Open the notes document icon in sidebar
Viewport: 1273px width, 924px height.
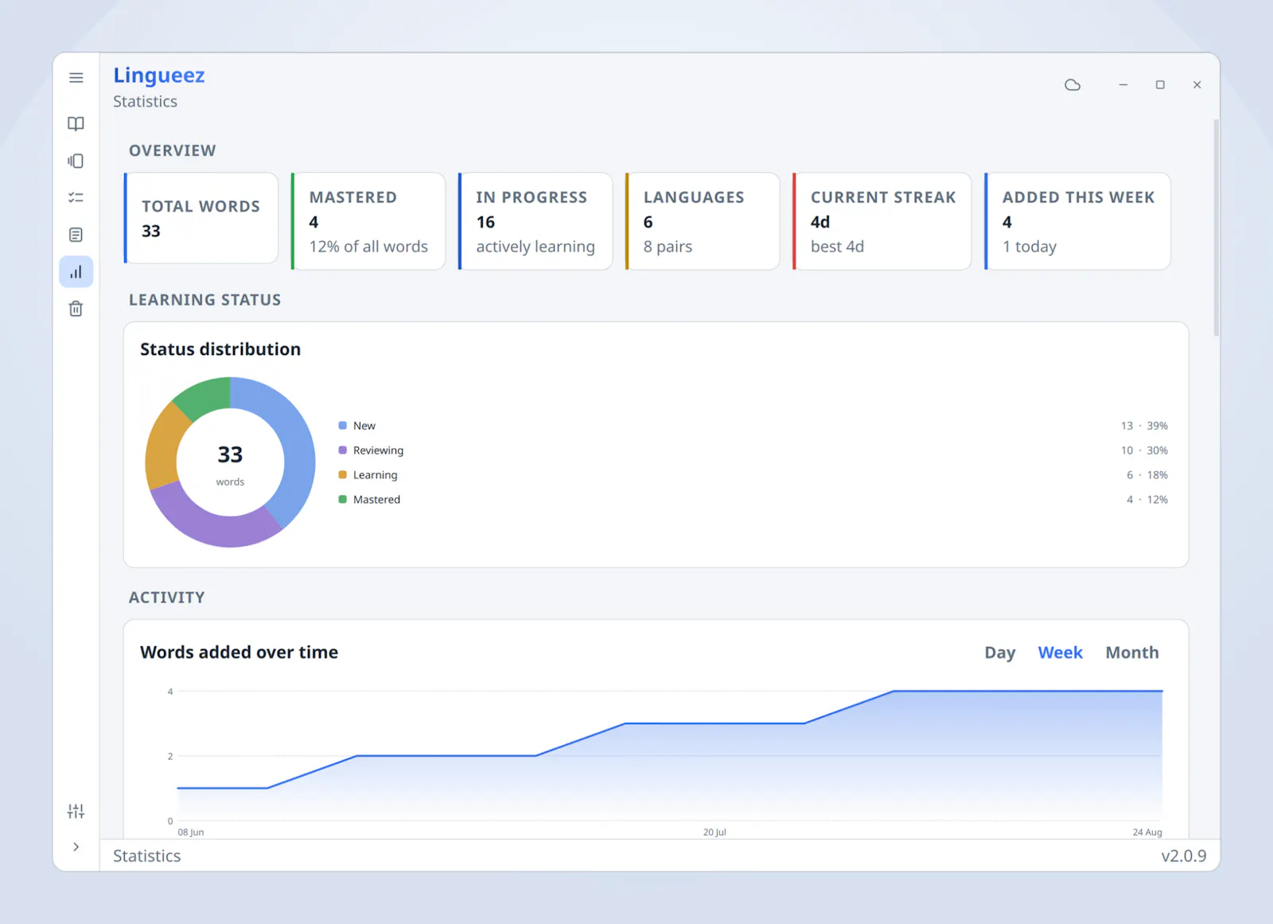(x=76, y=235)
